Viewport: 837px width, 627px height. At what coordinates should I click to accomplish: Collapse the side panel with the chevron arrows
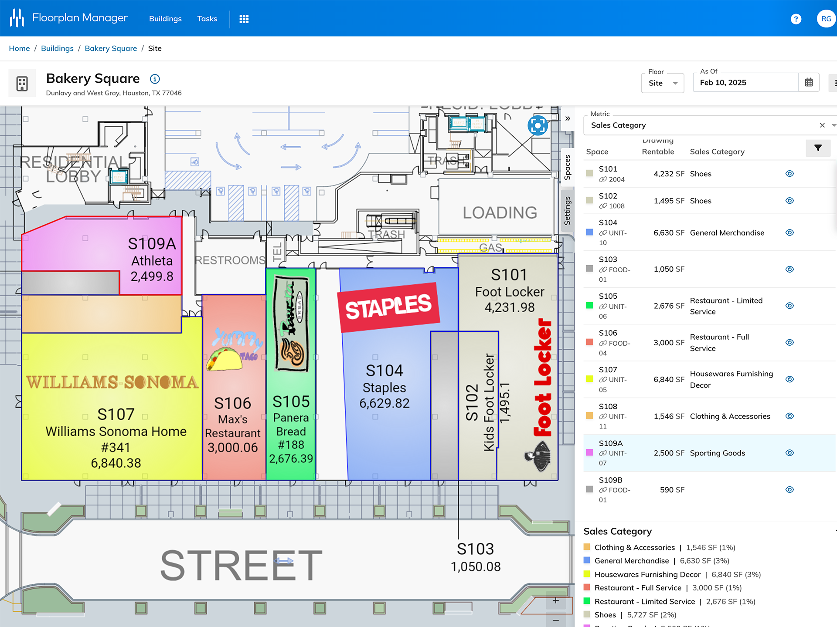pyautogui.click(x=568, y=118)
